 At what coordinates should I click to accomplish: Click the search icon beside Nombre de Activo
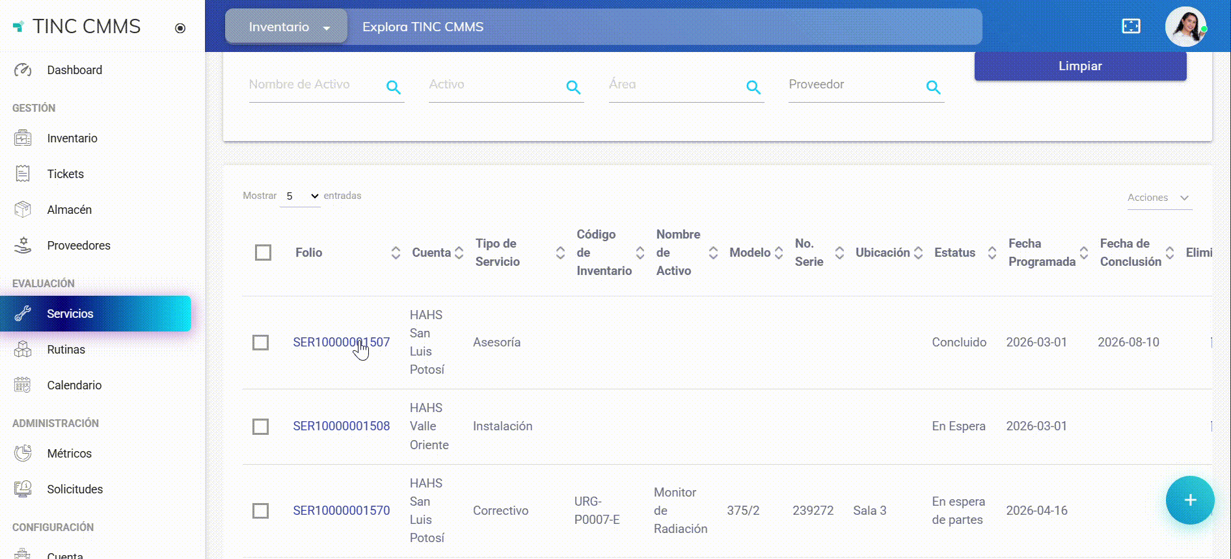[x=394, y=87]
